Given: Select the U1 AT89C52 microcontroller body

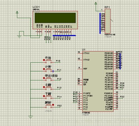Looking at the screenshot, I should point(98,81).
